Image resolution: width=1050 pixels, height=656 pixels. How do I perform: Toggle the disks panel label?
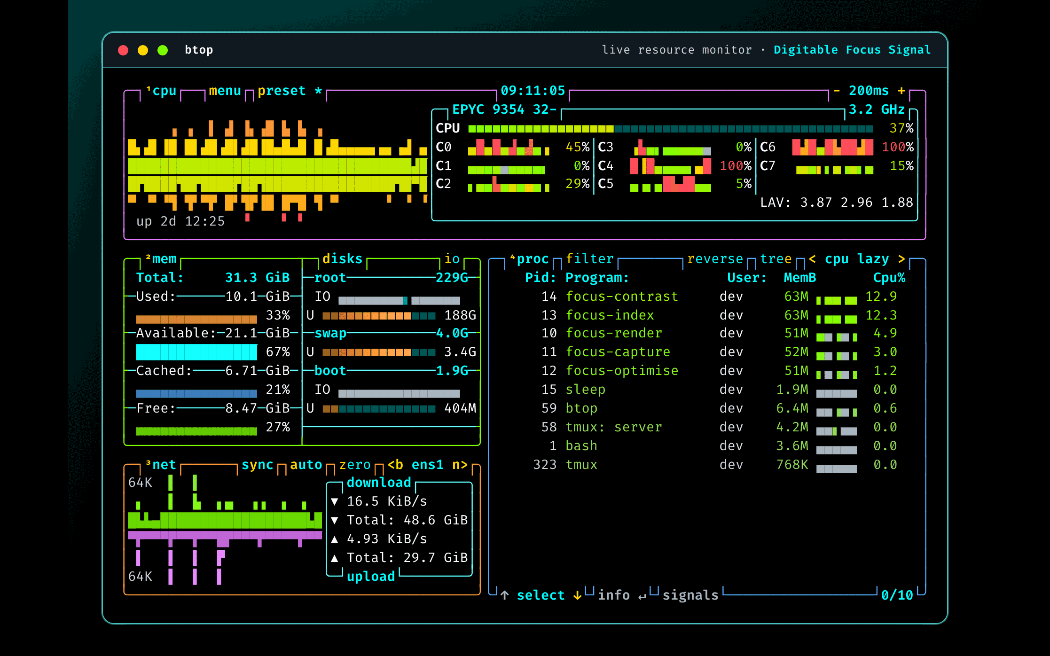coord(342,259)
